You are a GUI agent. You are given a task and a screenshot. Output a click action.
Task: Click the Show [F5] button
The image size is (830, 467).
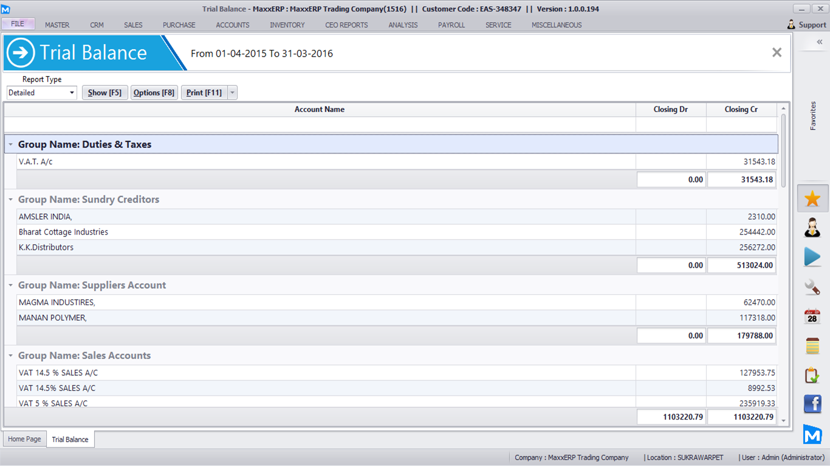[105, 93]
